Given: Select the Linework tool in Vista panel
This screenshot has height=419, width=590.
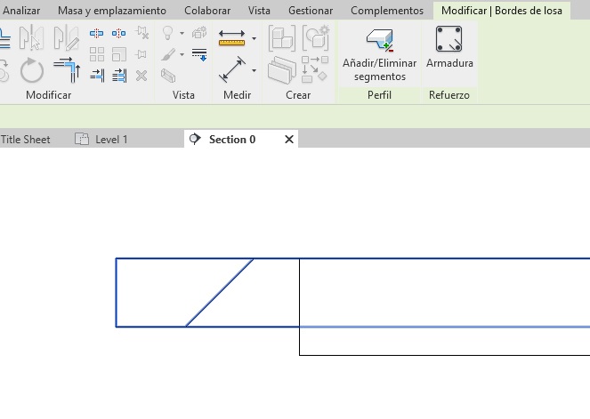Looking at the screenshot, I should (x=199, y=54).
